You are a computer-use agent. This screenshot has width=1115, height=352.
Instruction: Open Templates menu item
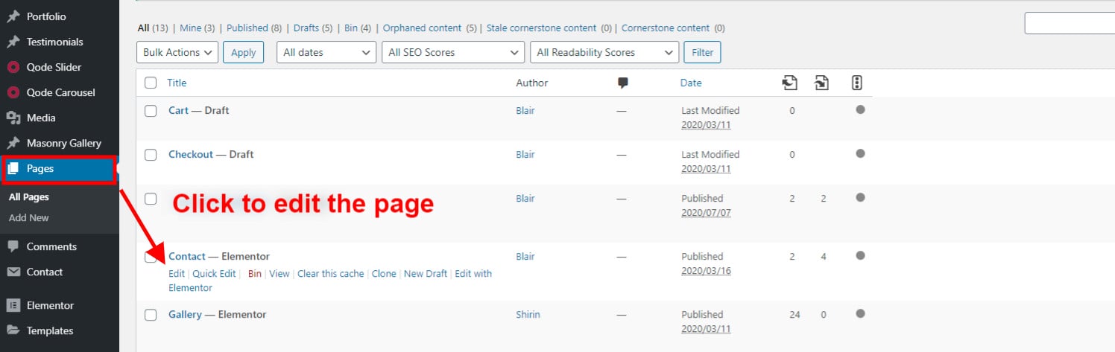[x=50, y=330]
